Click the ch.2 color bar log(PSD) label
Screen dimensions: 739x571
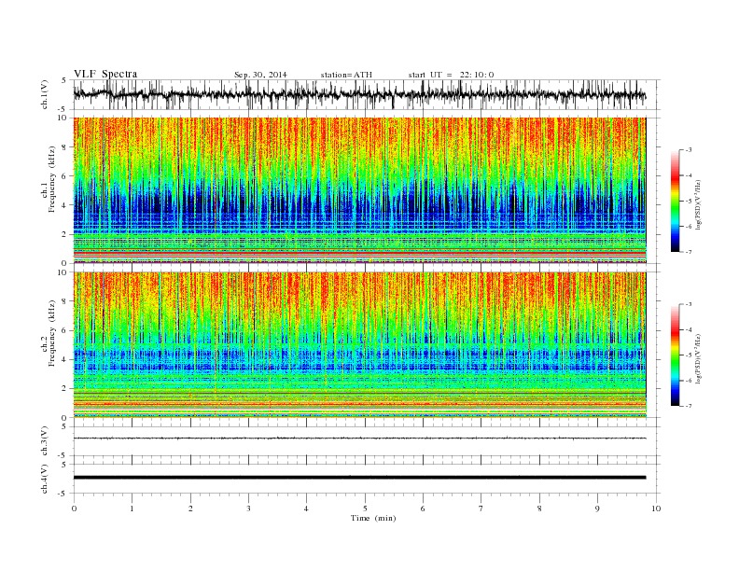click(x=698, y=358)
